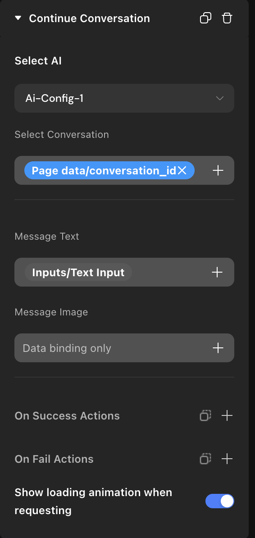Duplicate the Continue Conversation action
This screenshot has height=538, width=255.
coord(205,18)
